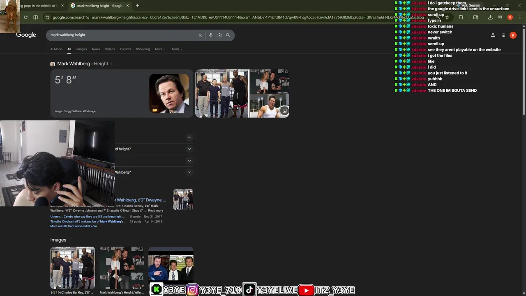Open third image result with three men
Viewport: 526px width, 296px height.
coord(171,268)
